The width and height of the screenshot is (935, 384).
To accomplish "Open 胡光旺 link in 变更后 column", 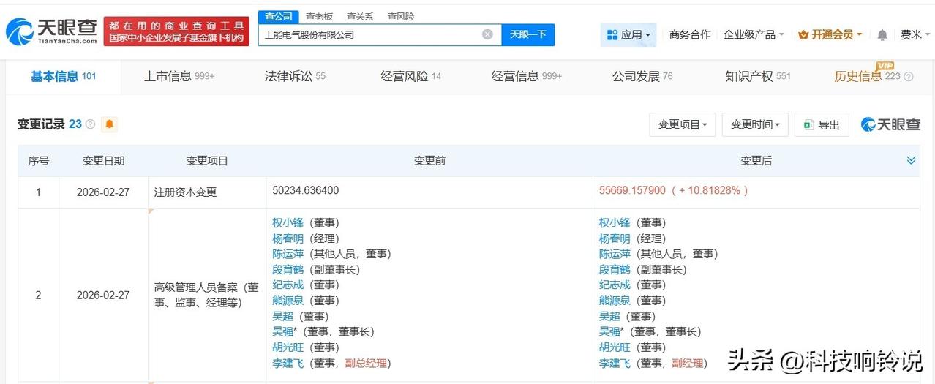I will (x=615, y=347).
